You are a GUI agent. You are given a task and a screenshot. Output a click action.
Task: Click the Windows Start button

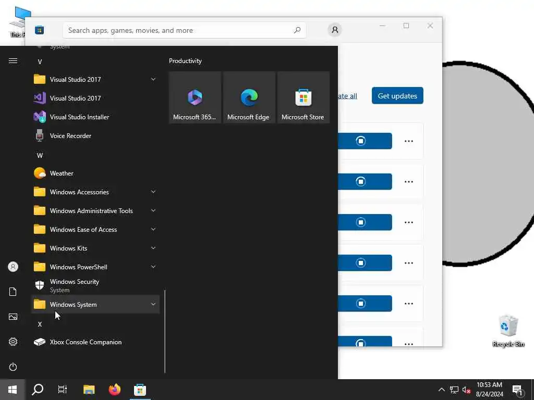point(13,390)
